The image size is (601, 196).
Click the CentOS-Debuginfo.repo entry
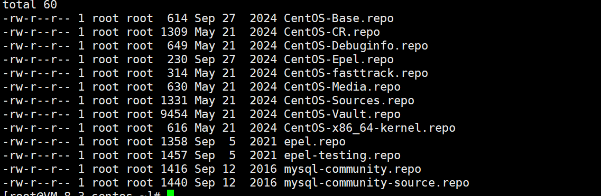tap(356, 46)
